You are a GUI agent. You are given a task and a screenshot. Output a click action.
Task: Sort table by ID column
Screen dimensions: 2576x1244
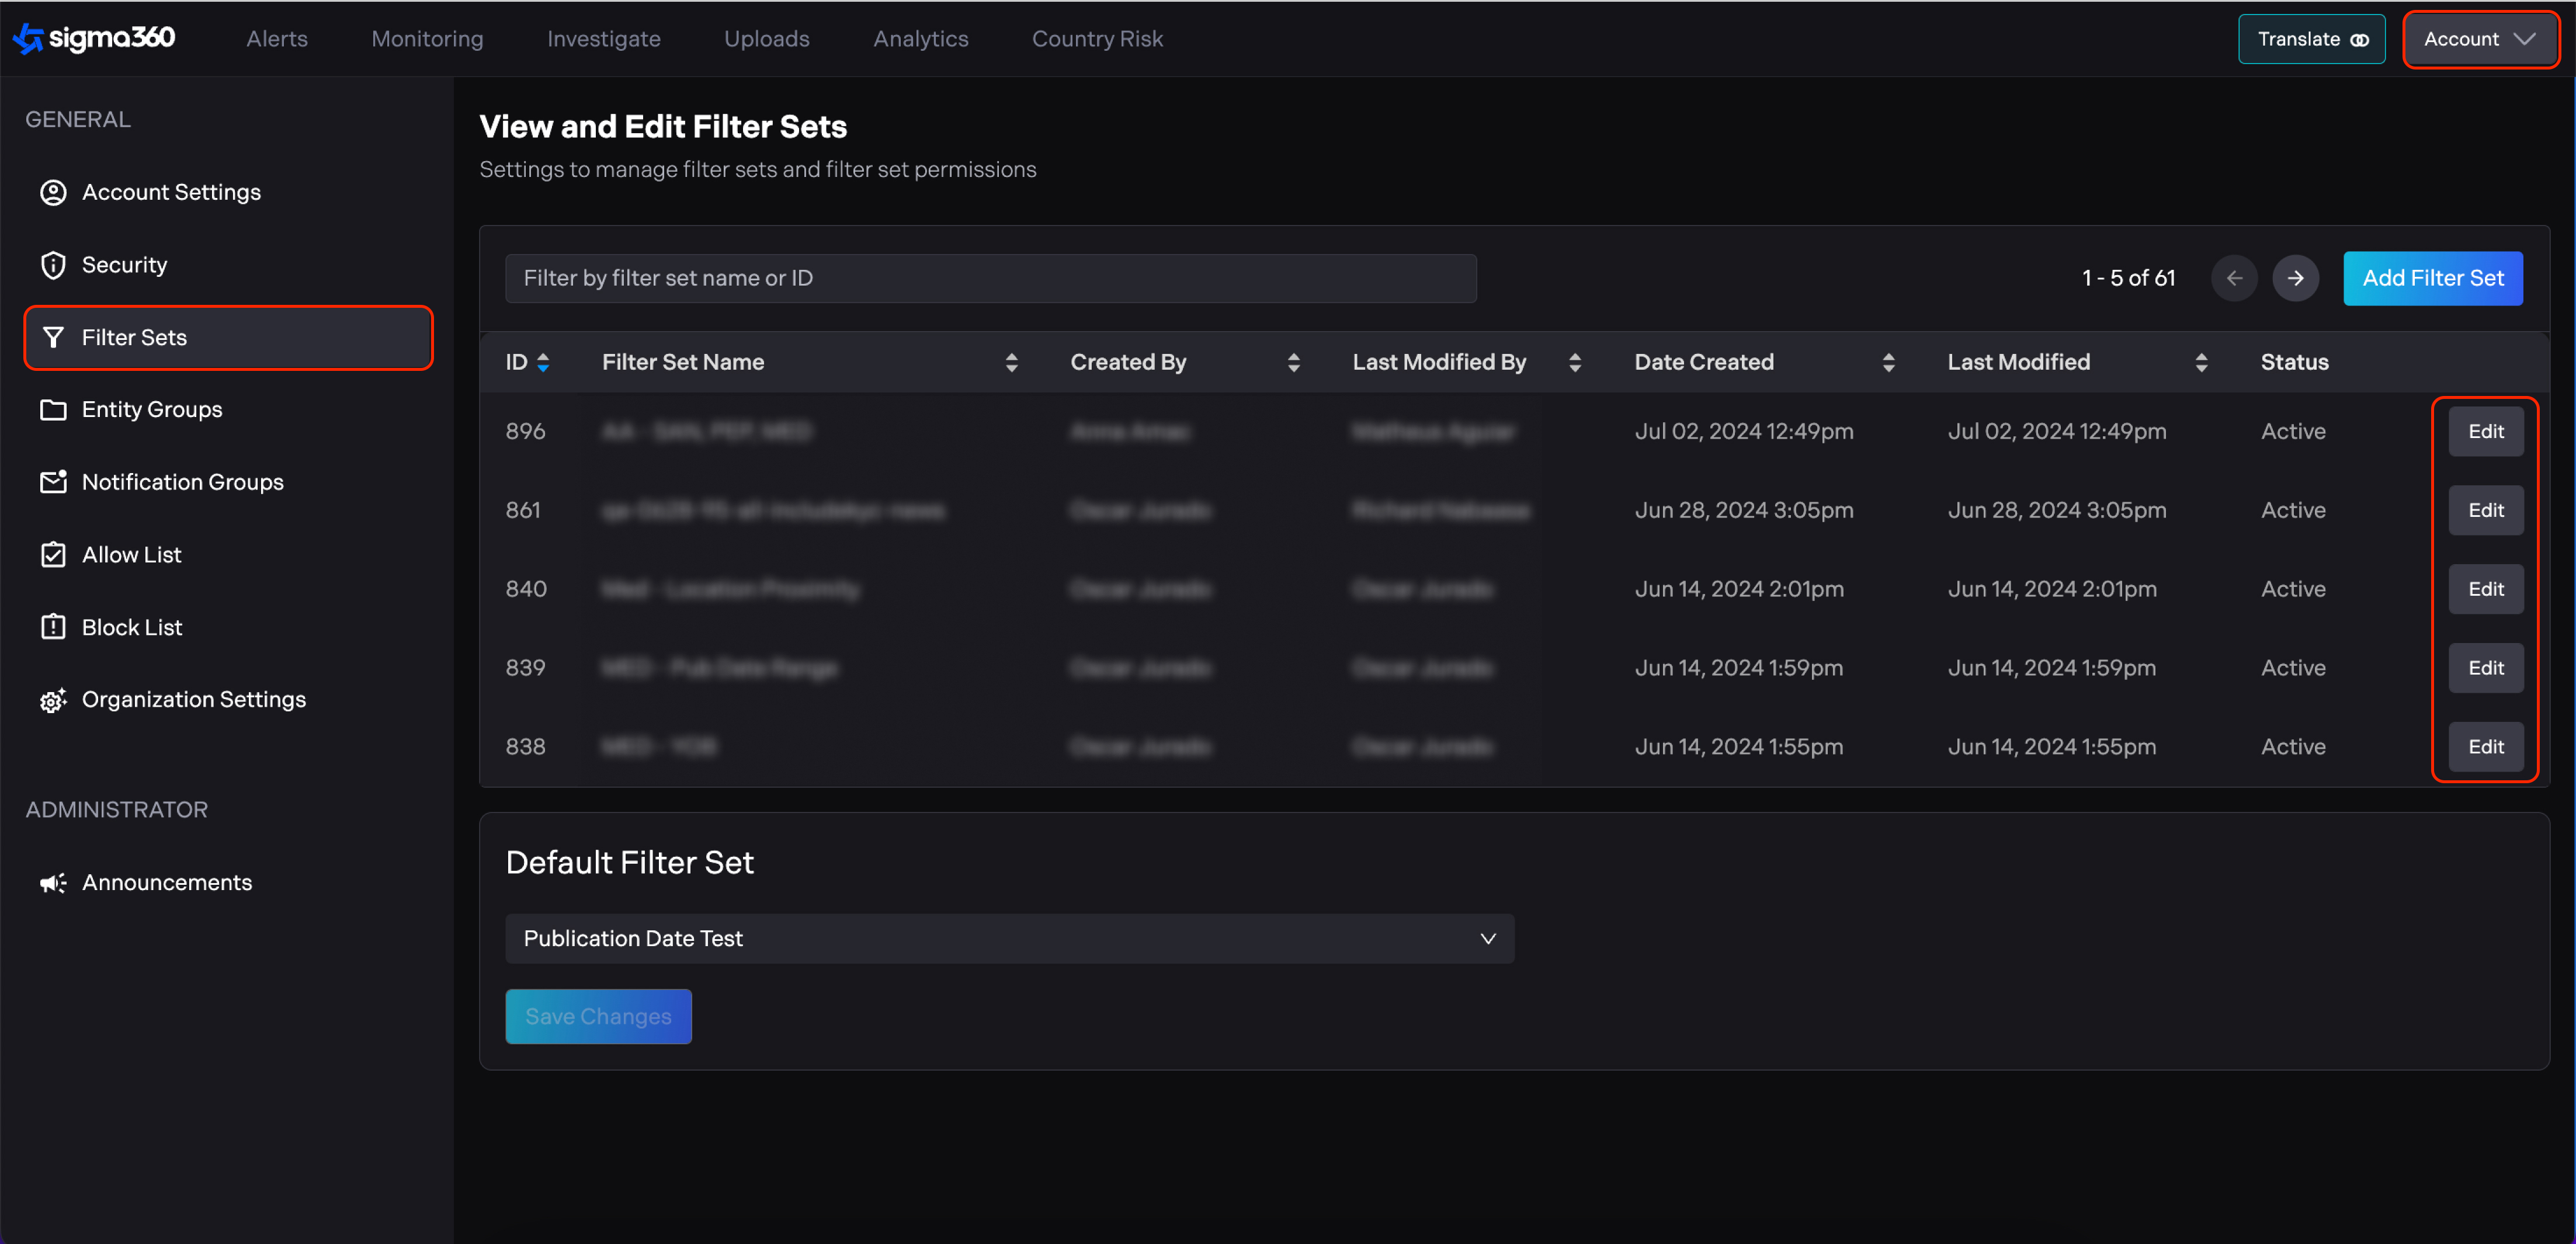tap(542, 362)
